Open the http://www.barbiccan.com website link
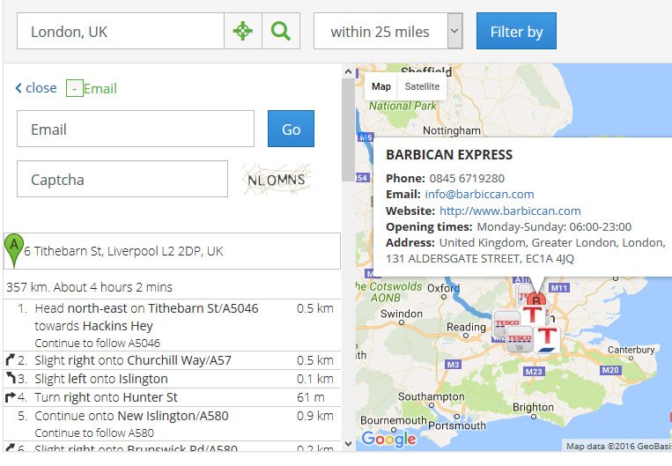672x466 pixels. click(x=510, y=211)
